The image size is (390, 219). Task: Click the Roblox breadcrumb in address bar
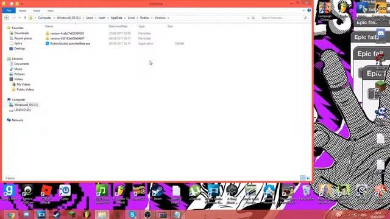(x=144, y=18)
